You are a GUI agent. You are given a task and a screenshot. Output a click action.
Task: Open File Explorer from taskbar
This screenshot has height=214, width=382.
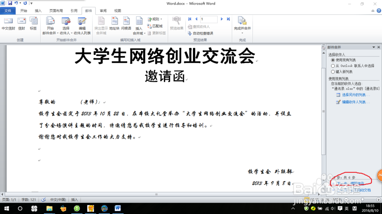[49, 208]
